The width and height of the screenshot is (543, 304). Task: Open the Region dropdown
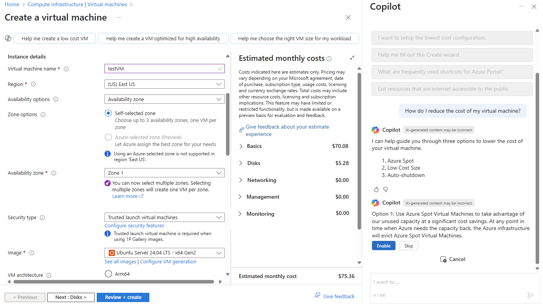click(164, 84)
